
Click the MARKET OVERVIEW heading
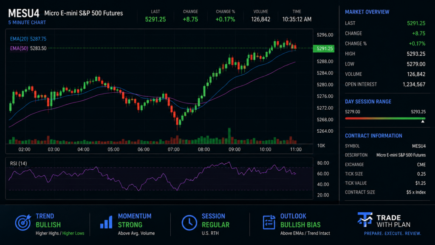(x=367, y=12)
